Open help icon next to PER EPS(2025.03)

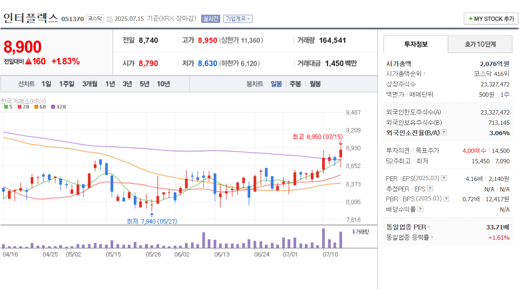pos(444,178)
